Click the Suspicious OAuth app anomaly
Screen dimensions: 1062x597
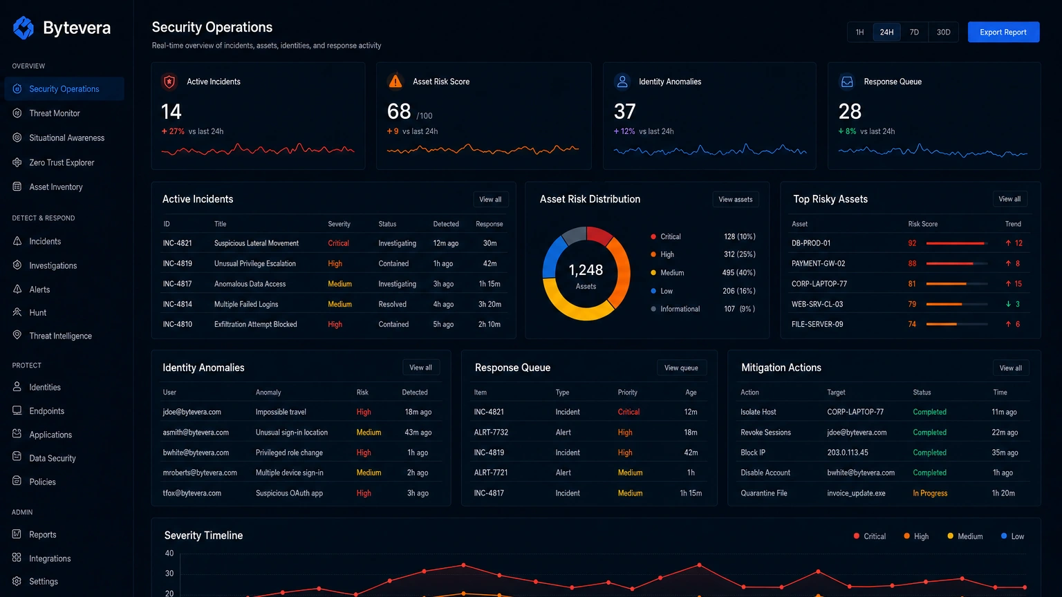[290, 493]
